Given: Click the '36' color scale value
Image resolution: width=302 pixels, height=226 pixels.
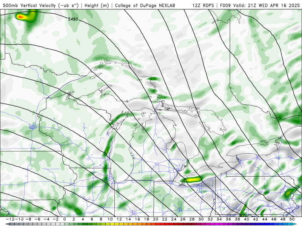Looking at the screenshot, I should click(x=228, y=219).
